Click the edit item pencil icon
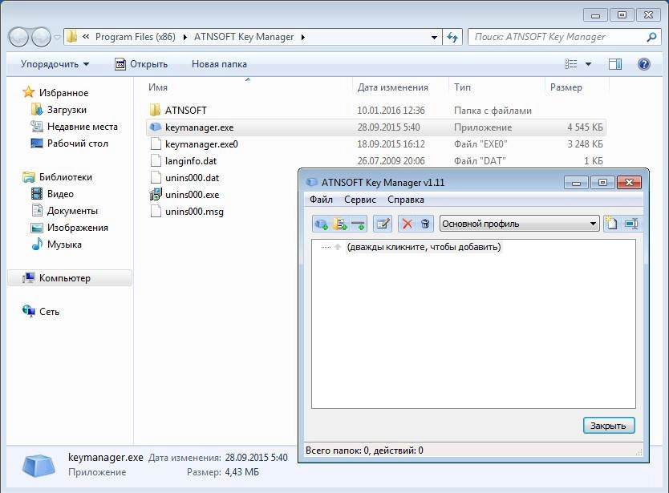This screenshot has height=493, width=669. click(x=383, y=224)
